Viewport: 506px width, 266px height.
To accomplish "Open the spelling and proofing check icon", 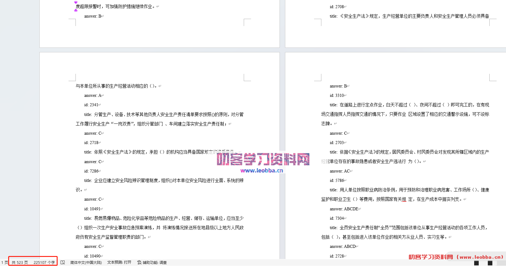I will [63, 262].
